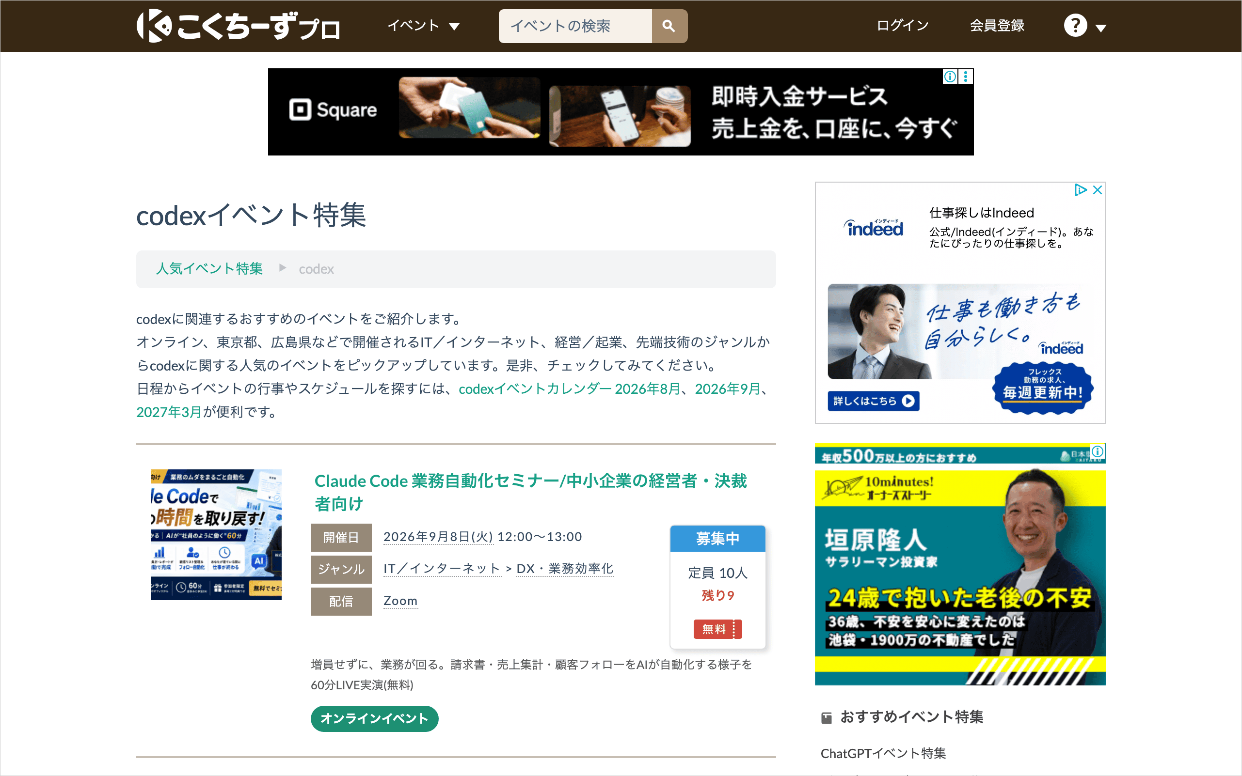Viewport: 1242px width, 776px height.
Task: Click the 定員 10人 capacity text
Action: pos(717,573)
